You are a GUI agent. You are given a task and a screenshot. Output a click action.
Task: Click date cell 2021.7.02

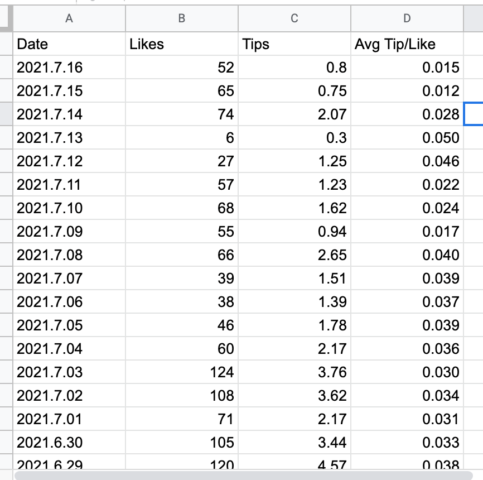(x=69, y=395)
